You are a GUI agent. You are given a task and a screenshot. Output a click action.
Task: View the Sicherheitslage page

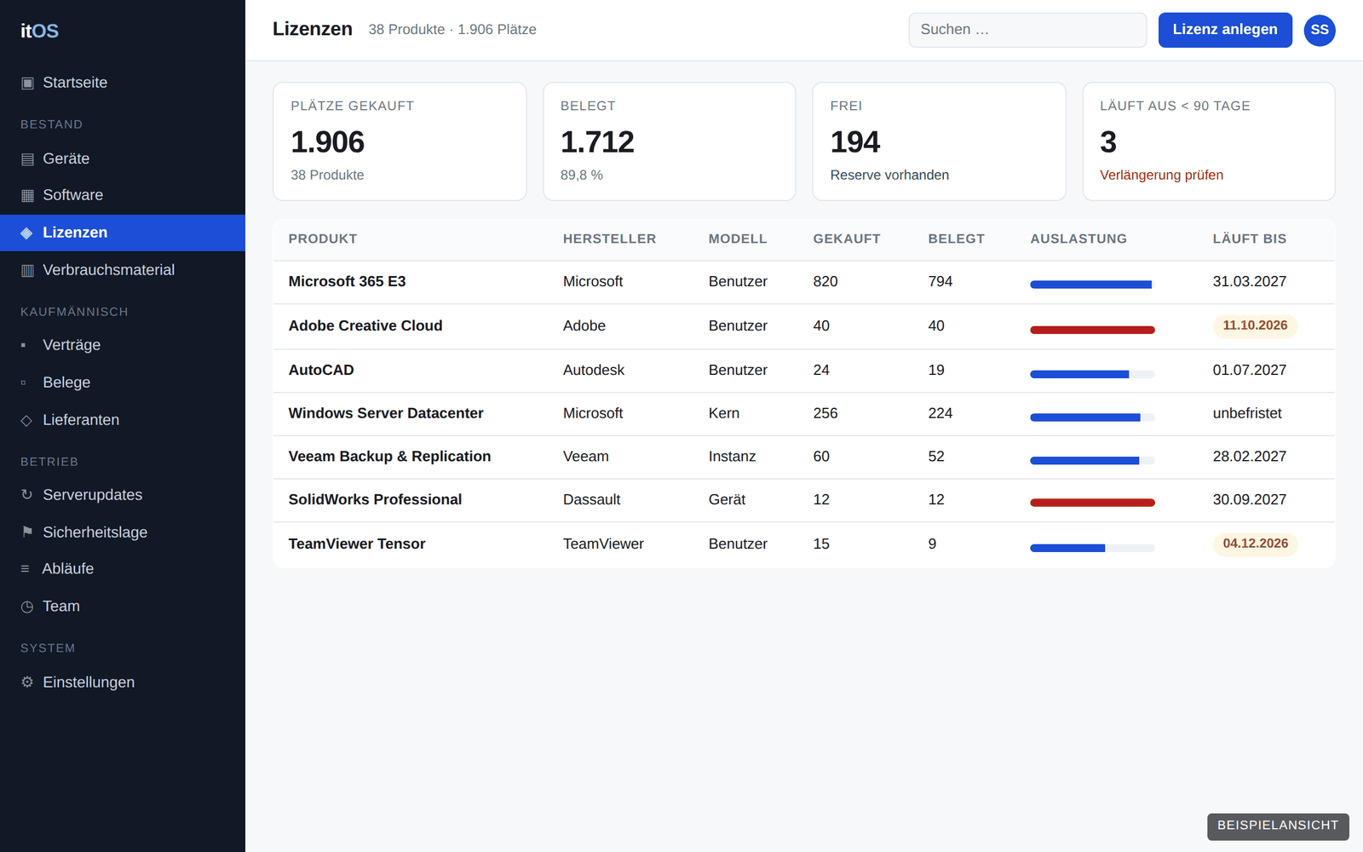coord(123,532)
